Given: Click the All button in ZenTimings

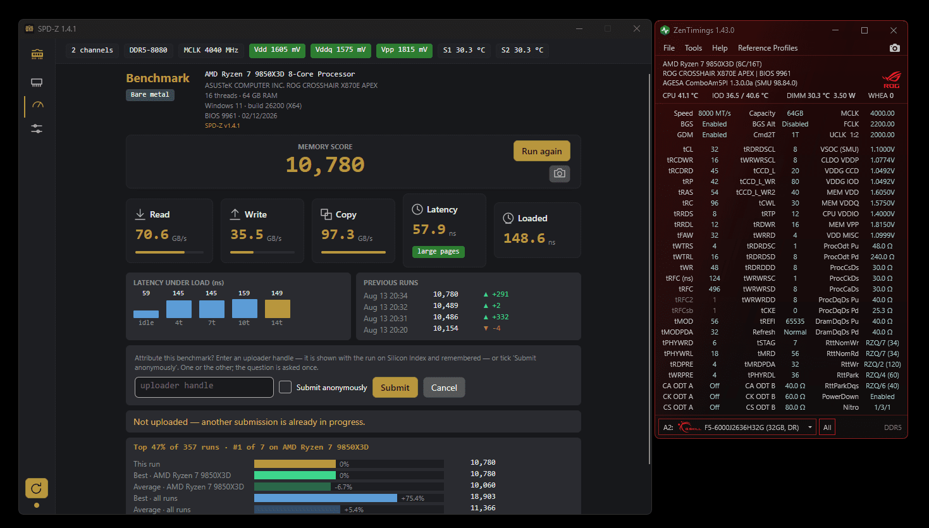Looking at the screenshot, I should [x=827, y=427].
